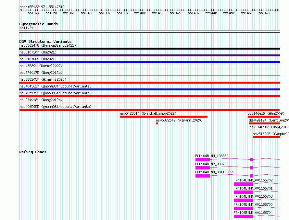Click small magenta exon of NM_001166699

252,176
